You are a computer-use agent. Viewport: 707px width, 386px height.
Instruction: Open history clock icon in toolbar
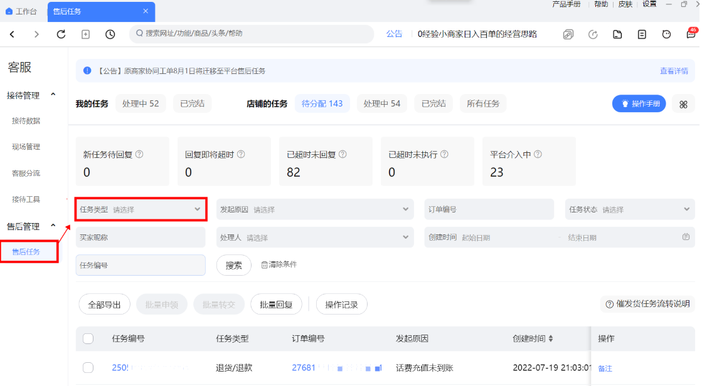click(110, 34)
